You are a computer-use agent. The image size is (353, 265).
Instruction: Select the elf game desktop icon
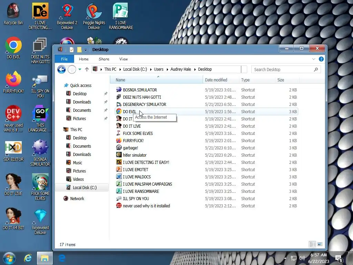(x=40, y=187)
